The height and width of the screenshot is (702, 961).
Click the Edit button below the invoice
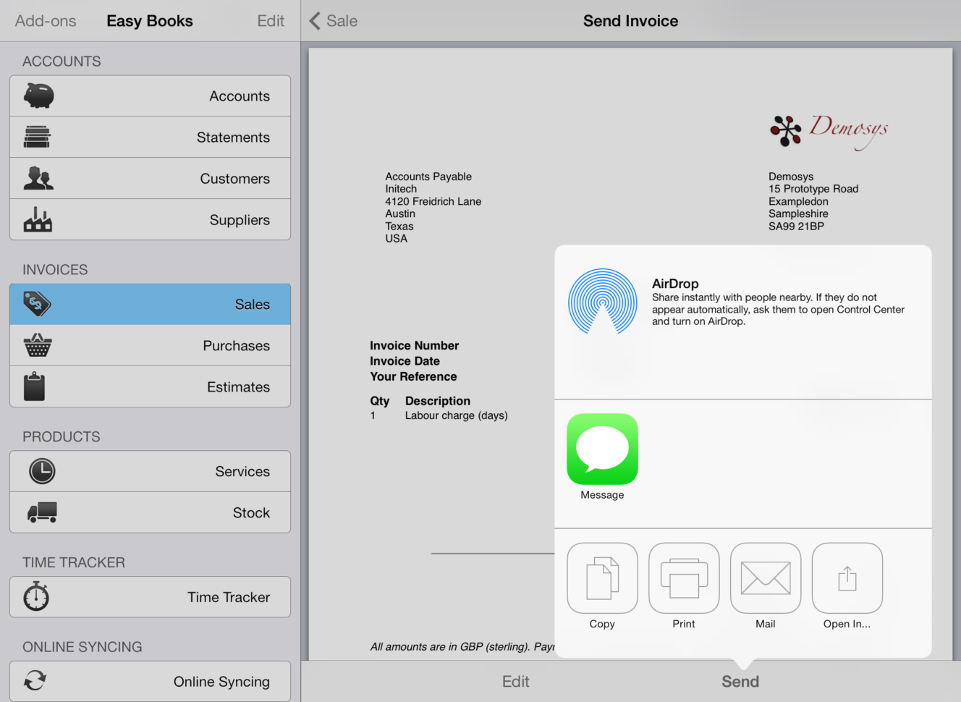coord(515,681)
